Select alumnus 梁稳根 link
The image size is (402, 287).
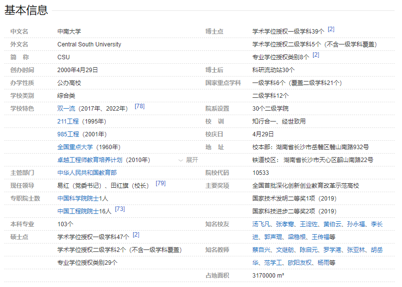(298, 237)
